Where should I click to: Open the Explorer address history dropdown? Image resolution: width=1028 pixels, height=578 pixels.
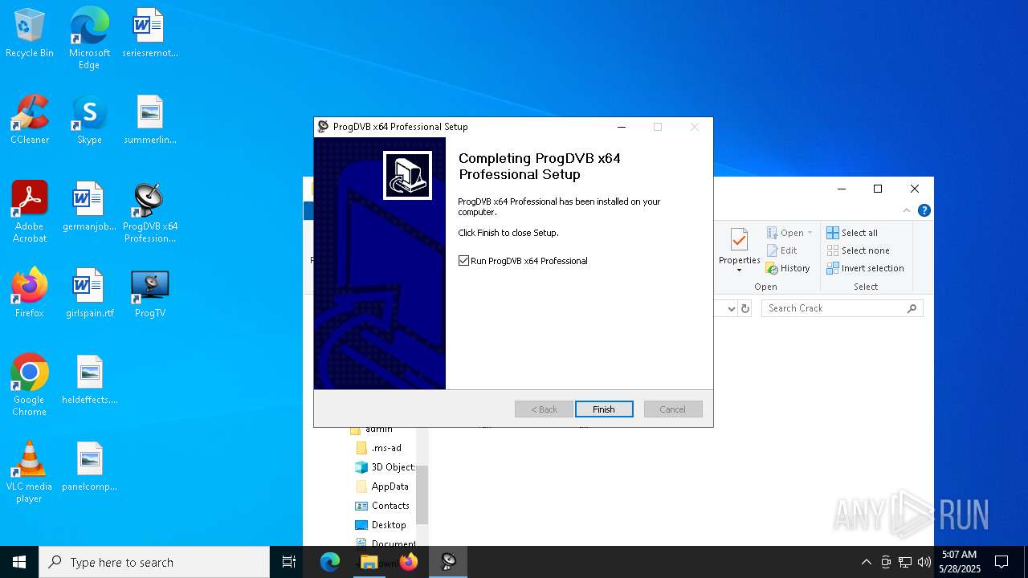pyautogui.click(x=731, y=308)
